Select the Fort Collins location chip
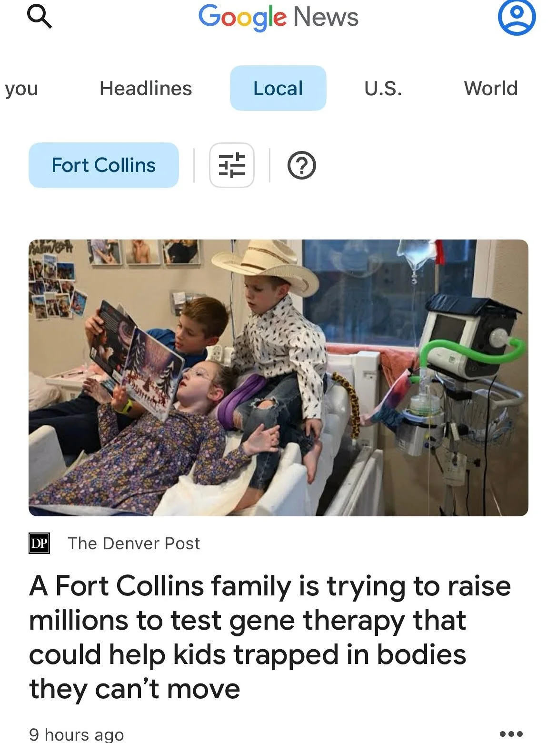Screen dimensions: 557x743 pos(104,165)
